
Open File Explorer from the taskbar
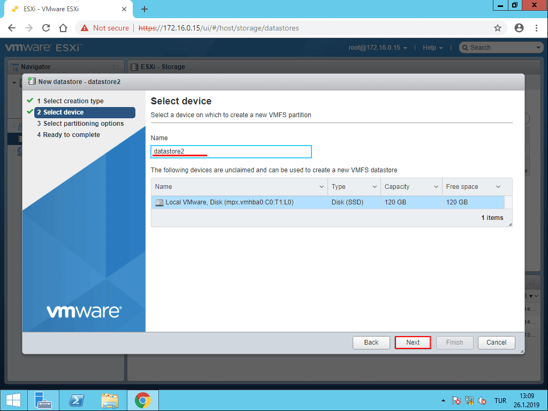[x=110, y=400]
